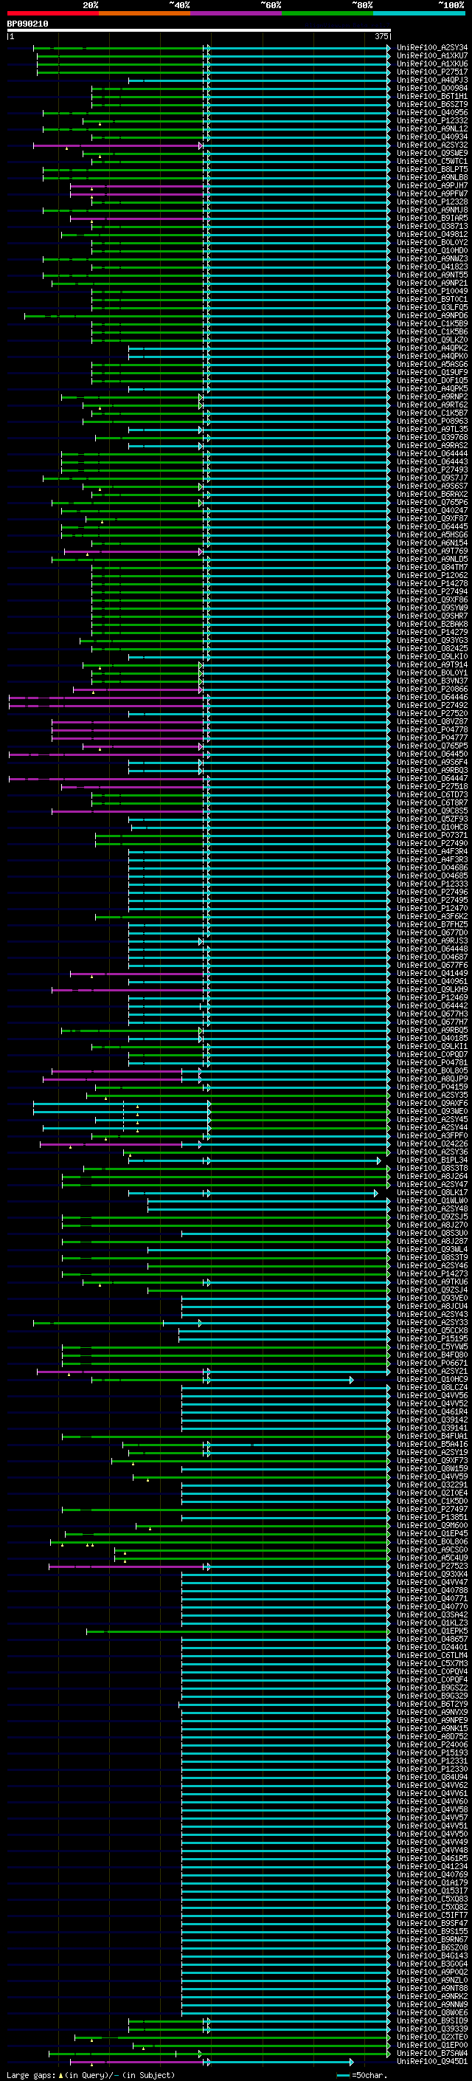Open hit UniRef100_P04159
The width and height of the screenshot is (472, 2081).
(x=432, y=1087)
